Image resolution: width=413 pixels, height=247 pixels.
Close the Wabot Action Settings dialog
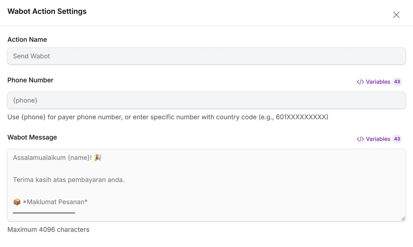(x=396, y=15)
